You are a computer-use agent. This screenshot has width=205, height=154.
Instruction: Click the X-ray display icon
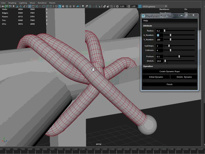pyautogui.click(x=105, y=6)
